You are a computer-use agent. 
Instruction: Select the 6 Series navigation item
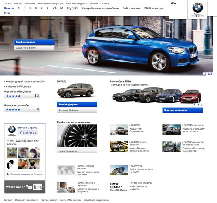(x=36, y=8)
